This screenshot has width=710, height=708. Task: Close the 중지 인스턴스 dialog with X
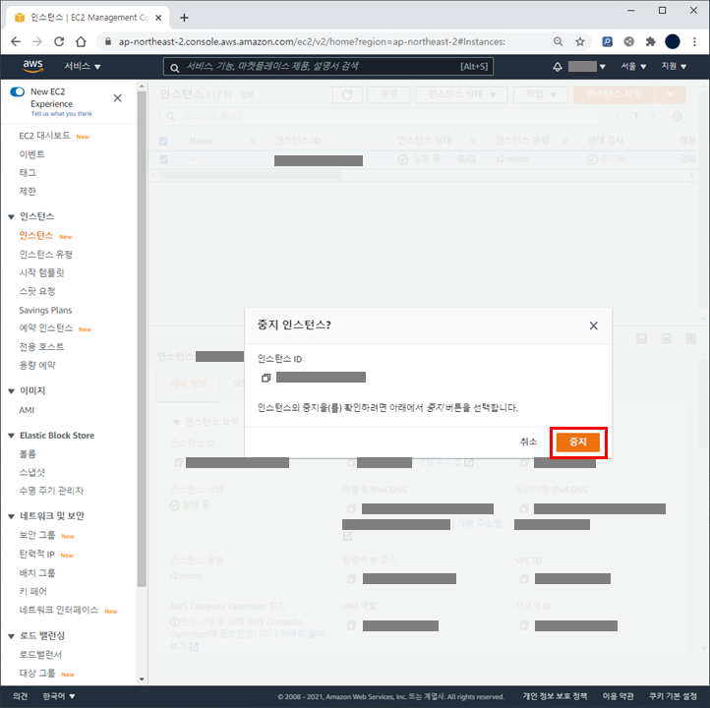pos(593,325)
